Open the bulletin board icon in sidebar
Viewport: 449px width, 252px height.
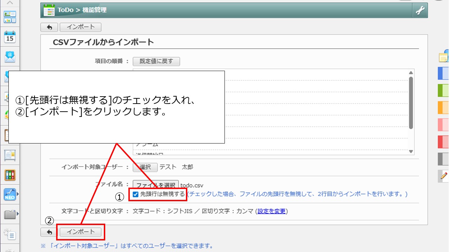[x=10, y=155]
